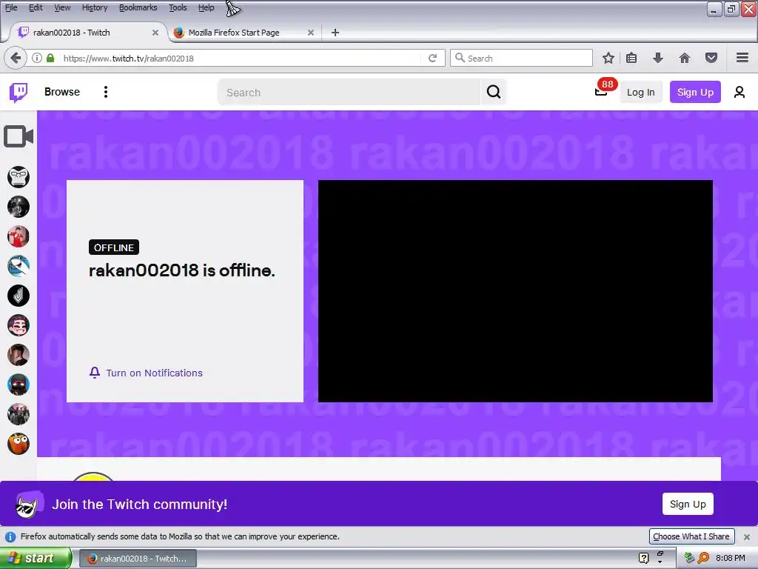Open Firefox hamburger menu
The image size is (758, 569).
click(x=742, y=58)
